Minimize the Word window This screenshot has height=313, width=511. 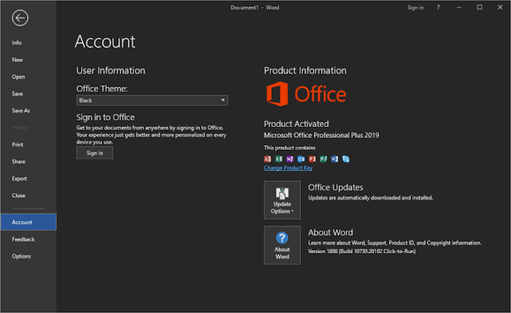click(459, 7)
